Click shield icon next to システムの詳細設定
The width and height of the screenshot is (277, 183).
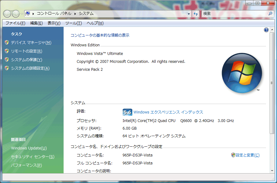pyautogui.click(x=7, y=68)
